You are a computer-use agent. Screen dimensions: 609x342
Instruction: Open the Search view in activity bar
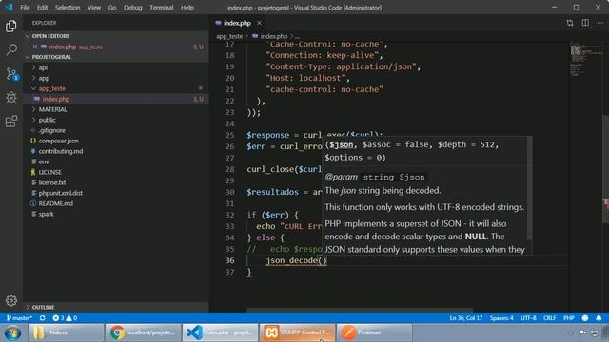pyautogui.click(x=11, y=49)
